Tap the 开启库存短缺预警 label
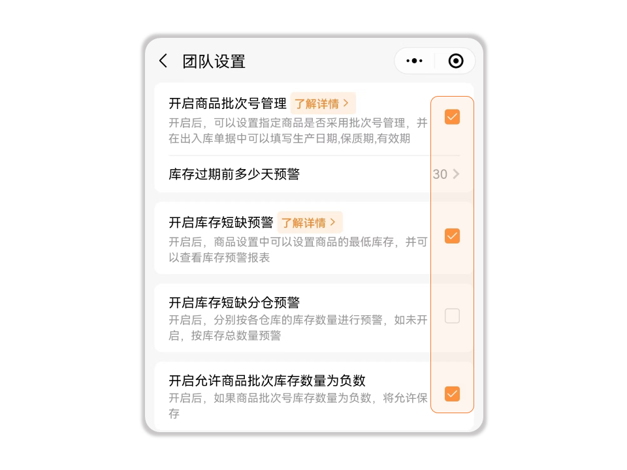The width and height of the screenshot is (627, 470). click(x=221, y=223)
